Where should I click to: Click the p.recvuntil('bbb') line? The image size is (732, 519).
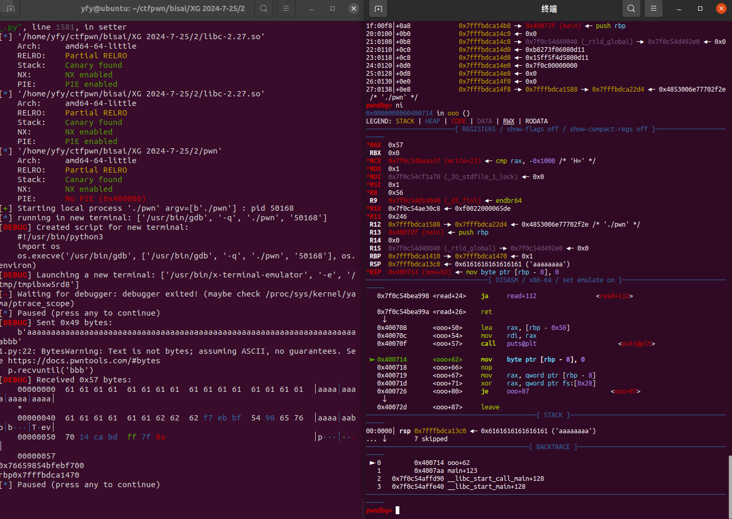point(50,370)
